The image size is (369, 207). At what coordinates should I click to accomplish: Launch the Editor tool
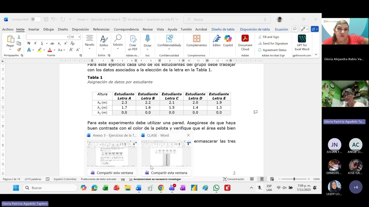point(217,41)
